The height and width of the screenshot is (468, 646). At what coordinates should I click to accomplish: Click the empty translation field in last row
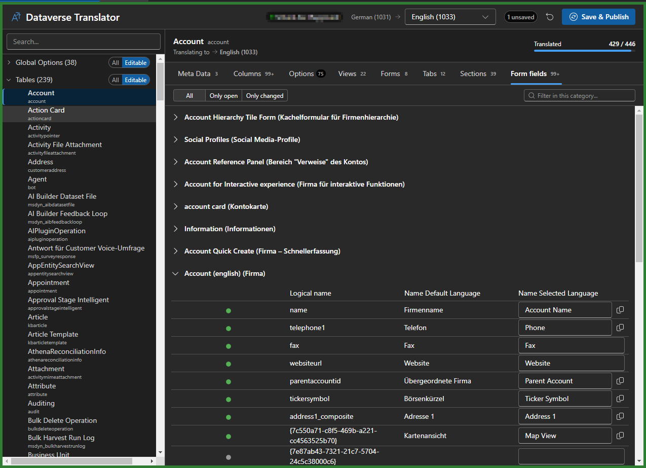click(572, 456)
